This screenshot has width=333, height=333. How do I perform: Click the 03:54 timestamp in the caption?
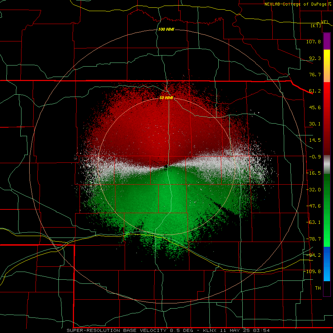tap(262, 330)
